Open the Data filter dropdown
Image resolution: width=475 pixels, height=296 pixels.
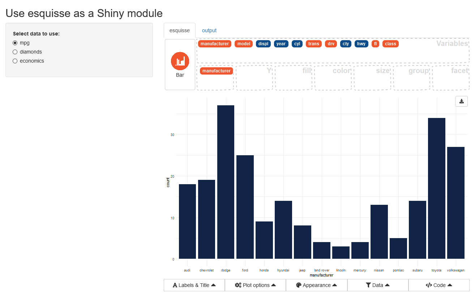point(378,285)
